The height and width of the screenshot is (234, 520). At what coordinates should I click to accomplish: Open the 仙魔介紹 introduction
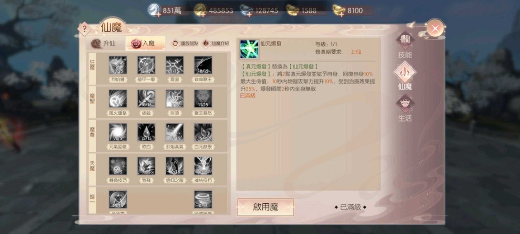[216, 43]
